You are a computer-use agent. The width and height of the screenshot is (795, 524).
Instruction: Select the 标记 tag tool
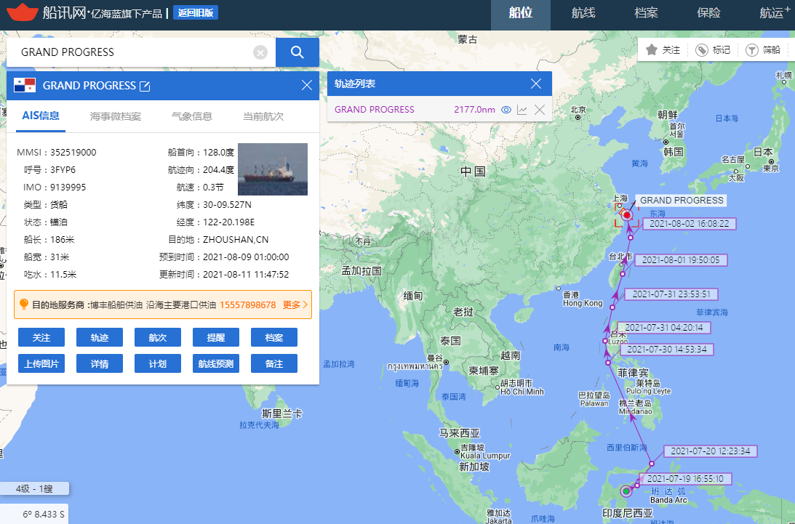[x=702, y=50]
